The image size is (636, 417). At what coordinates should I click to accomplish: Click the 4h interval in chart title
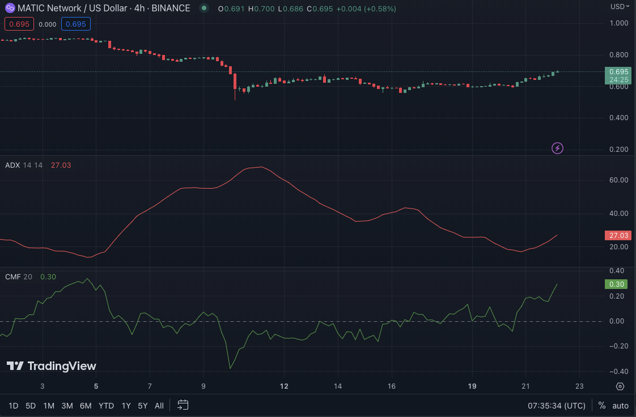(139, 8)
